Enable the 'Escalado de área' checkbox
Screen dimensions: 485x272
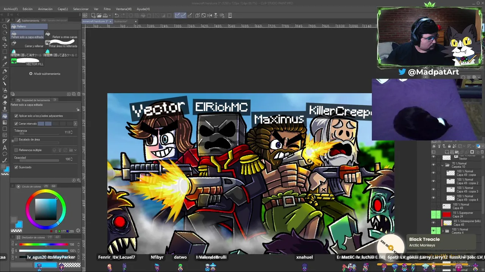[16, 140]
